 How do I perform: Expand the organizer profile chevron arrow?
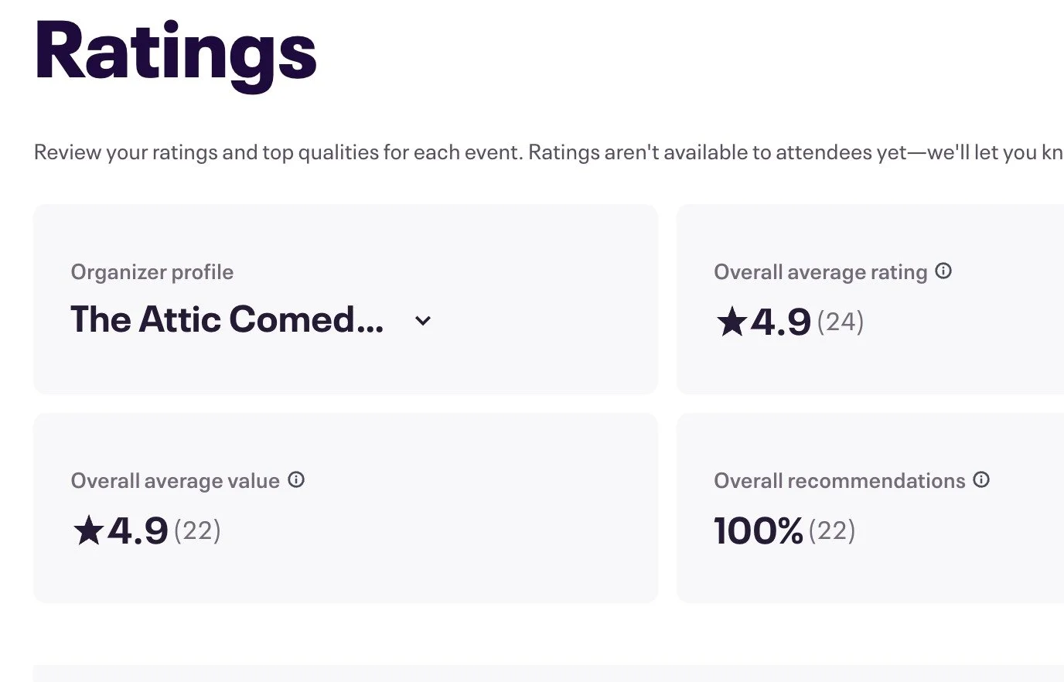pos(422,321)
